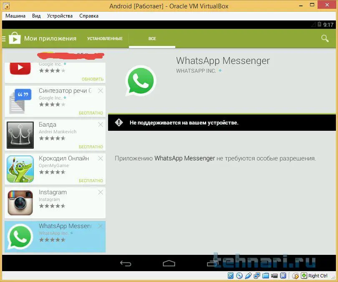Click the WhatsApp Messenger heading in details
338x282 pixels.
coord(223,61)
